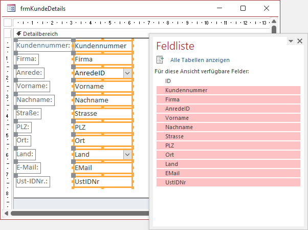Viewport: 308px width, 230px height.
Task: Close the Feldliste pane
Action: 300,41
